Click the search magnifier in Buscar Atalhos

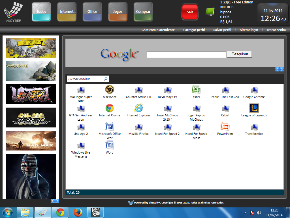pyautogui.click(x=106, y=79)
